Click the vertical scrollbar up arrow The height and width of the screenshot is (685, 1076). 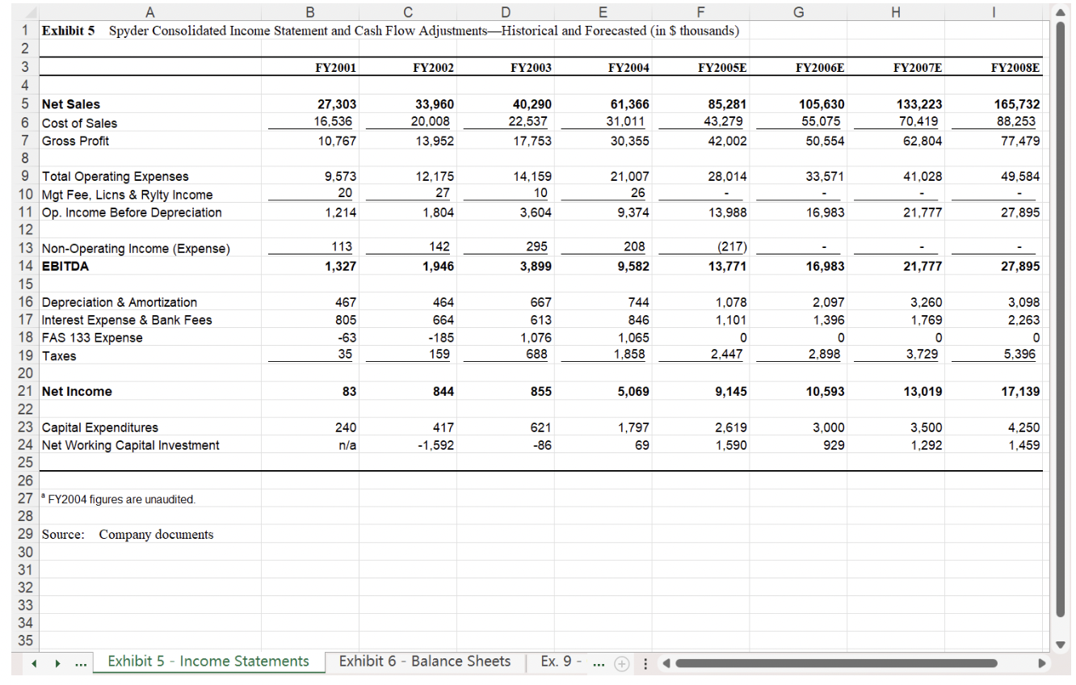[1059, 11]
